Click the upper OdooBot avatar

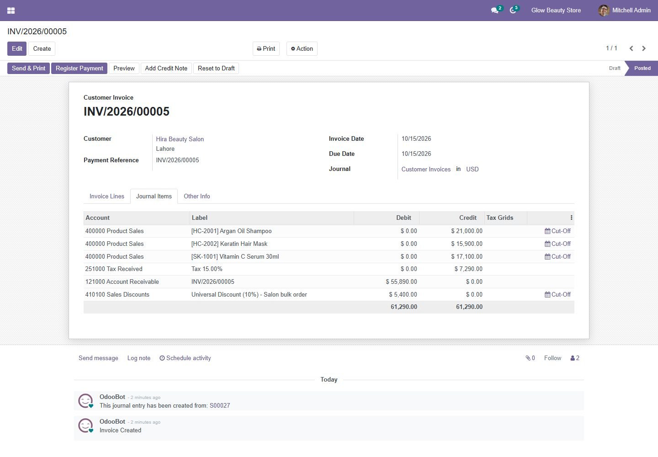(x=85, y=401)
